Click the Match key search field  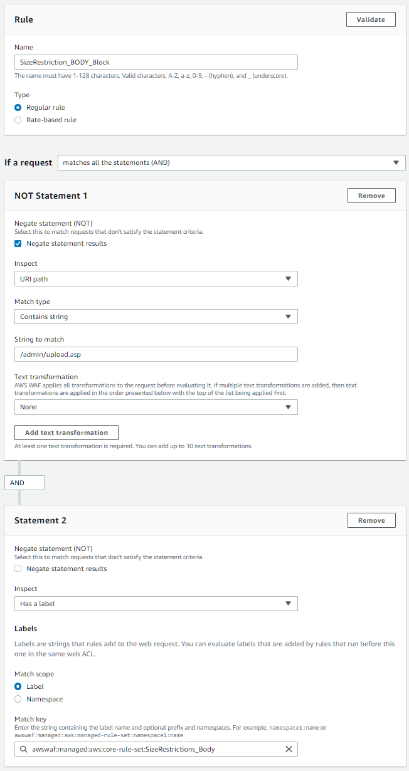(x=156, y=749)
